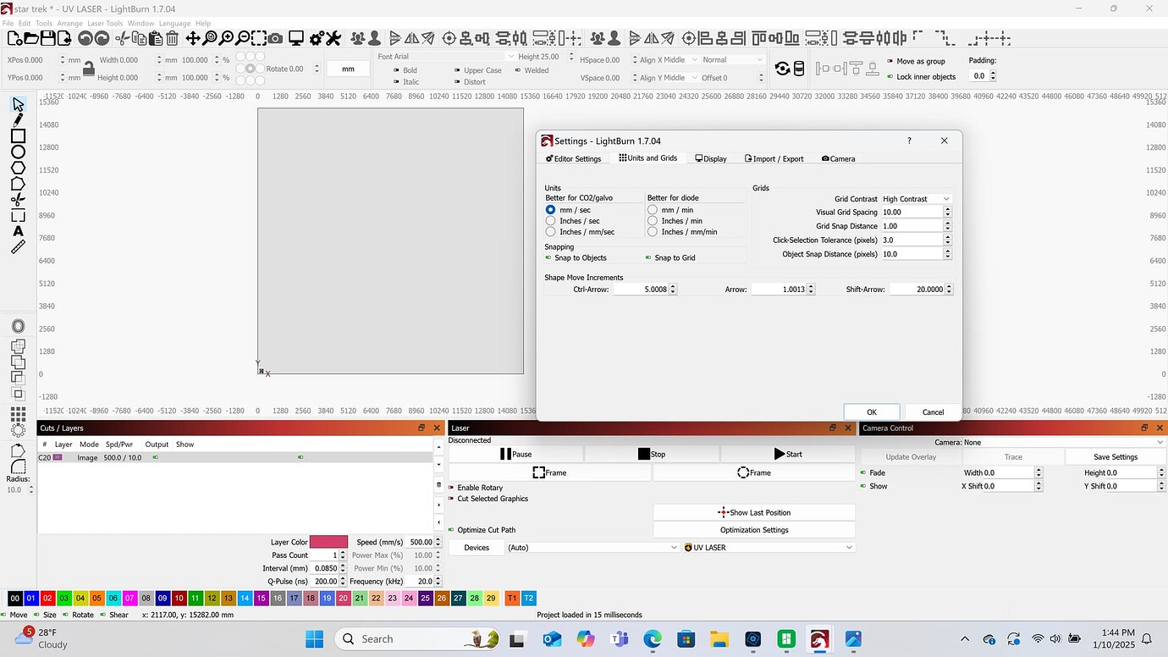Click the Edit Nodes scissors tool
1168x657 pixels.
pyautogui.click(x=19, y=198)
